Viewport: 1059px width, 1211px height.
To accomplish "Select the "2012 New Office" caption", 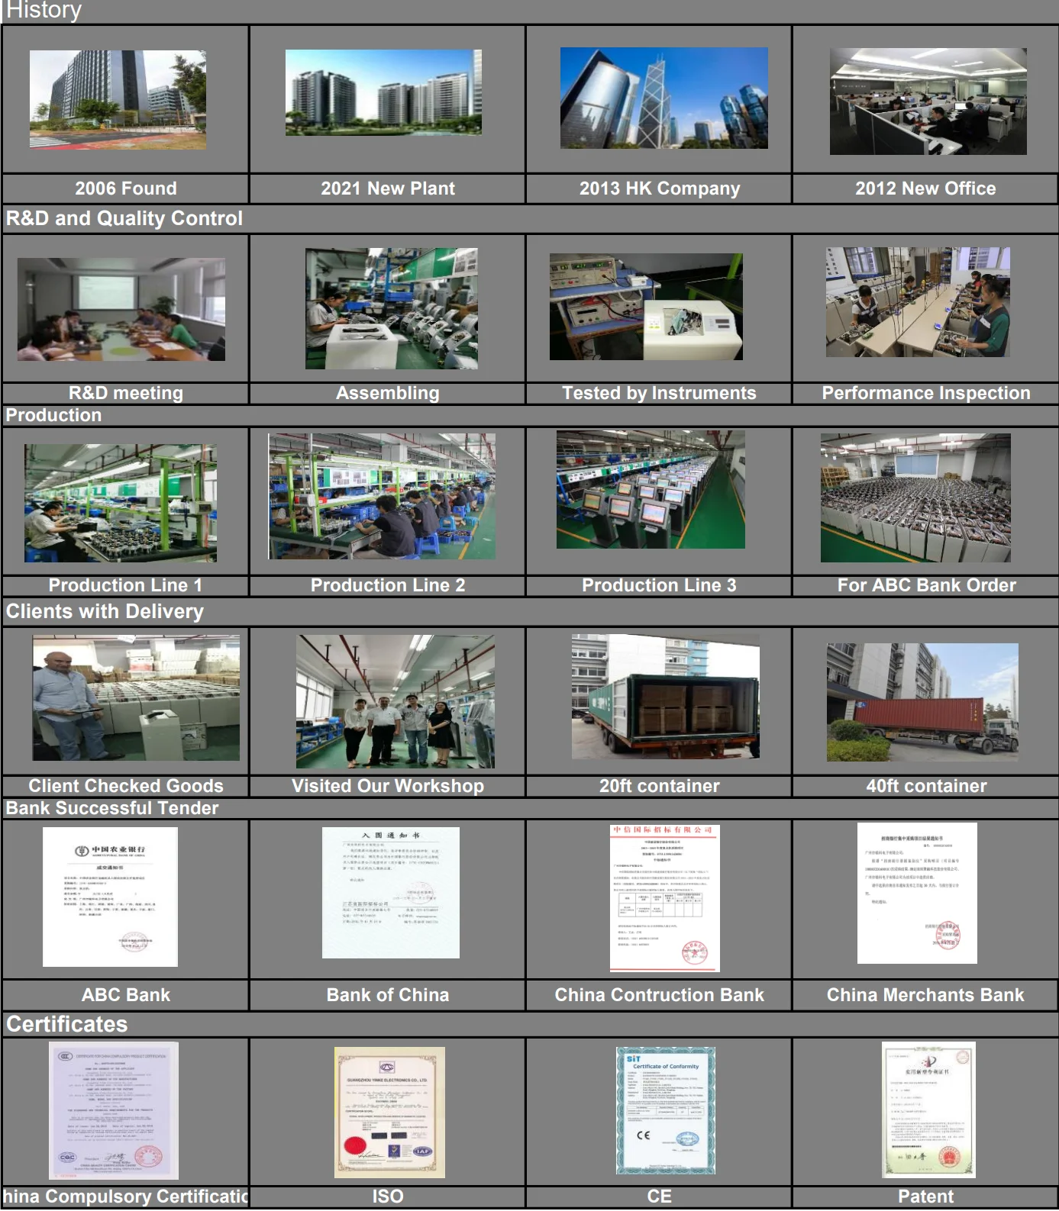I will pos(925,188).
